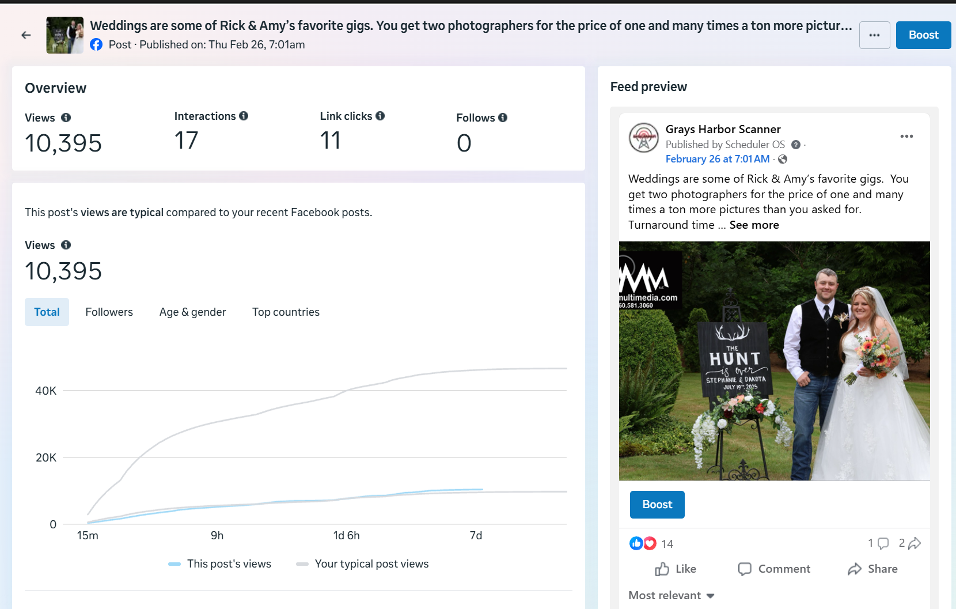Select the Age & gender tab
This screenshot has height=609, width=956.
click(x=192, y=312)
